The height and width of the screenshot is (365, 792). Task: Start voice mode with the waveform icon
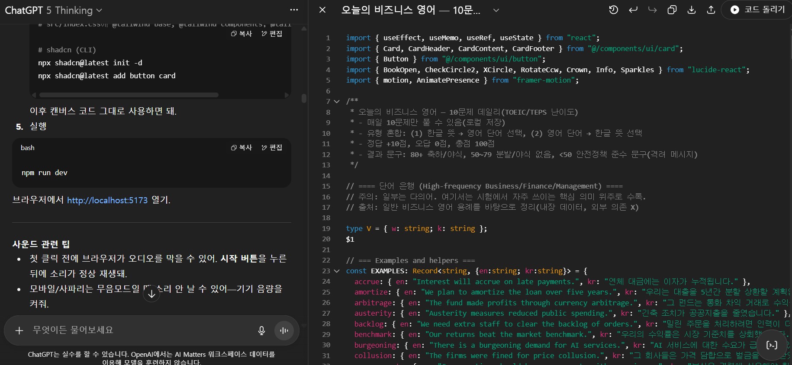point(284,330)
